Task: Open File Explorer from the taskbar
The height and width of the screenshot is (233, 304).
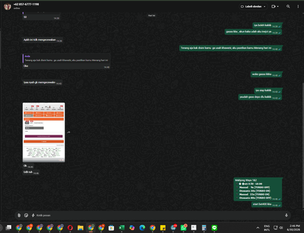Action: click(80, 228)
